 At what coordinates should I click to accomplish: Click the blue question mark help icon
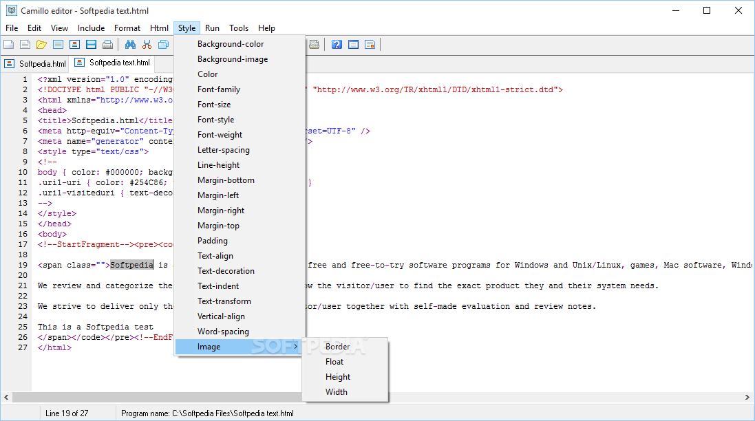(337, 45)
